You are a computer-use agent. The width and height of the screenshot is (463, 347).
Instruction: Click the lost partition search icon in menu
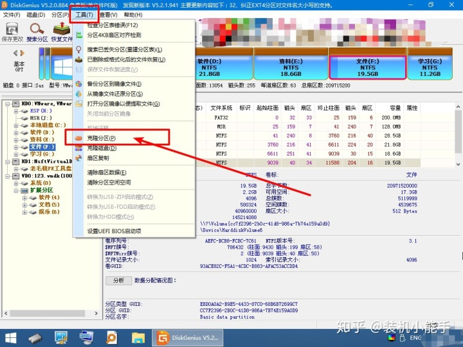[78, 49]
